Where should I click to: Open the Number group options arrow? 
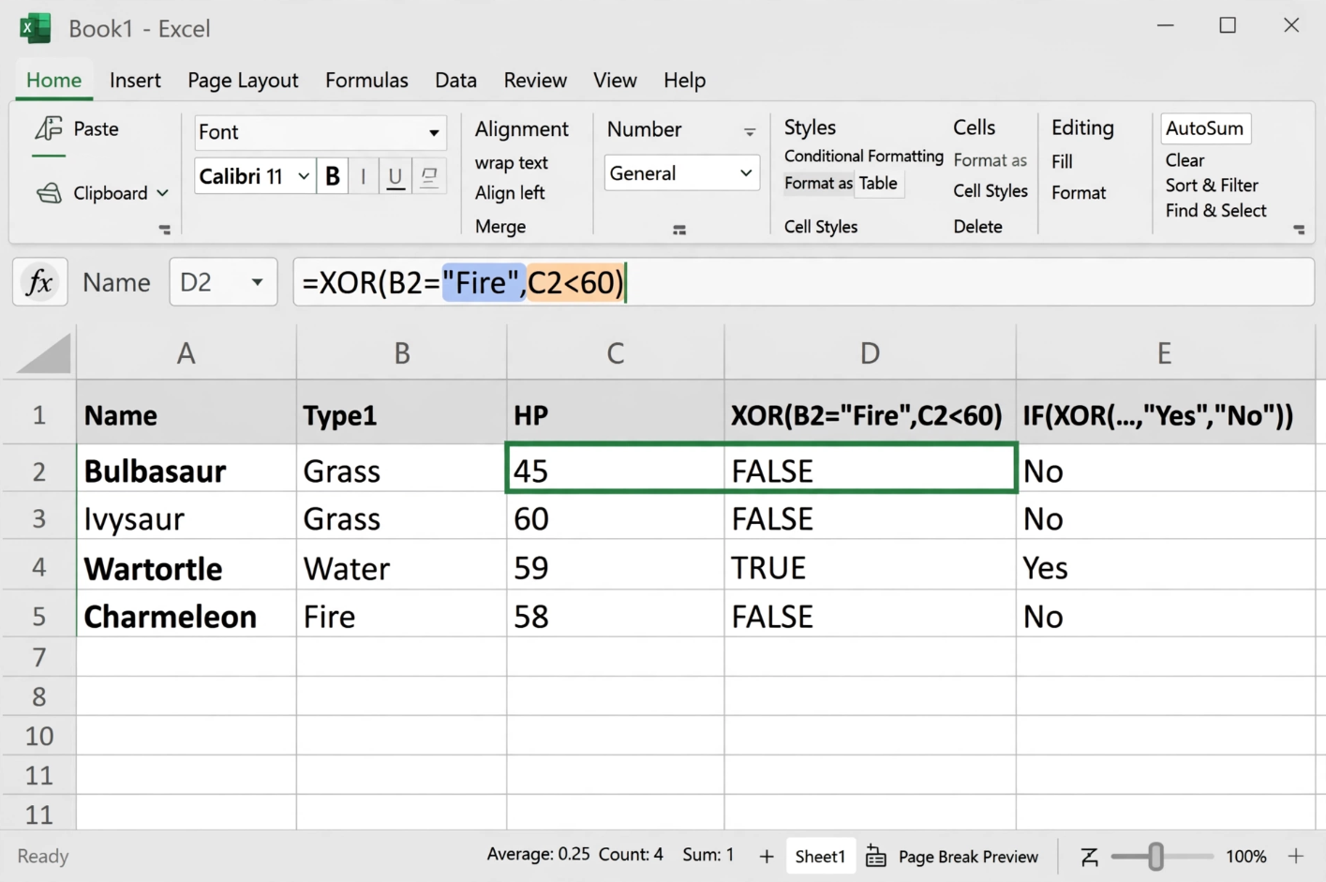(750, 132)
